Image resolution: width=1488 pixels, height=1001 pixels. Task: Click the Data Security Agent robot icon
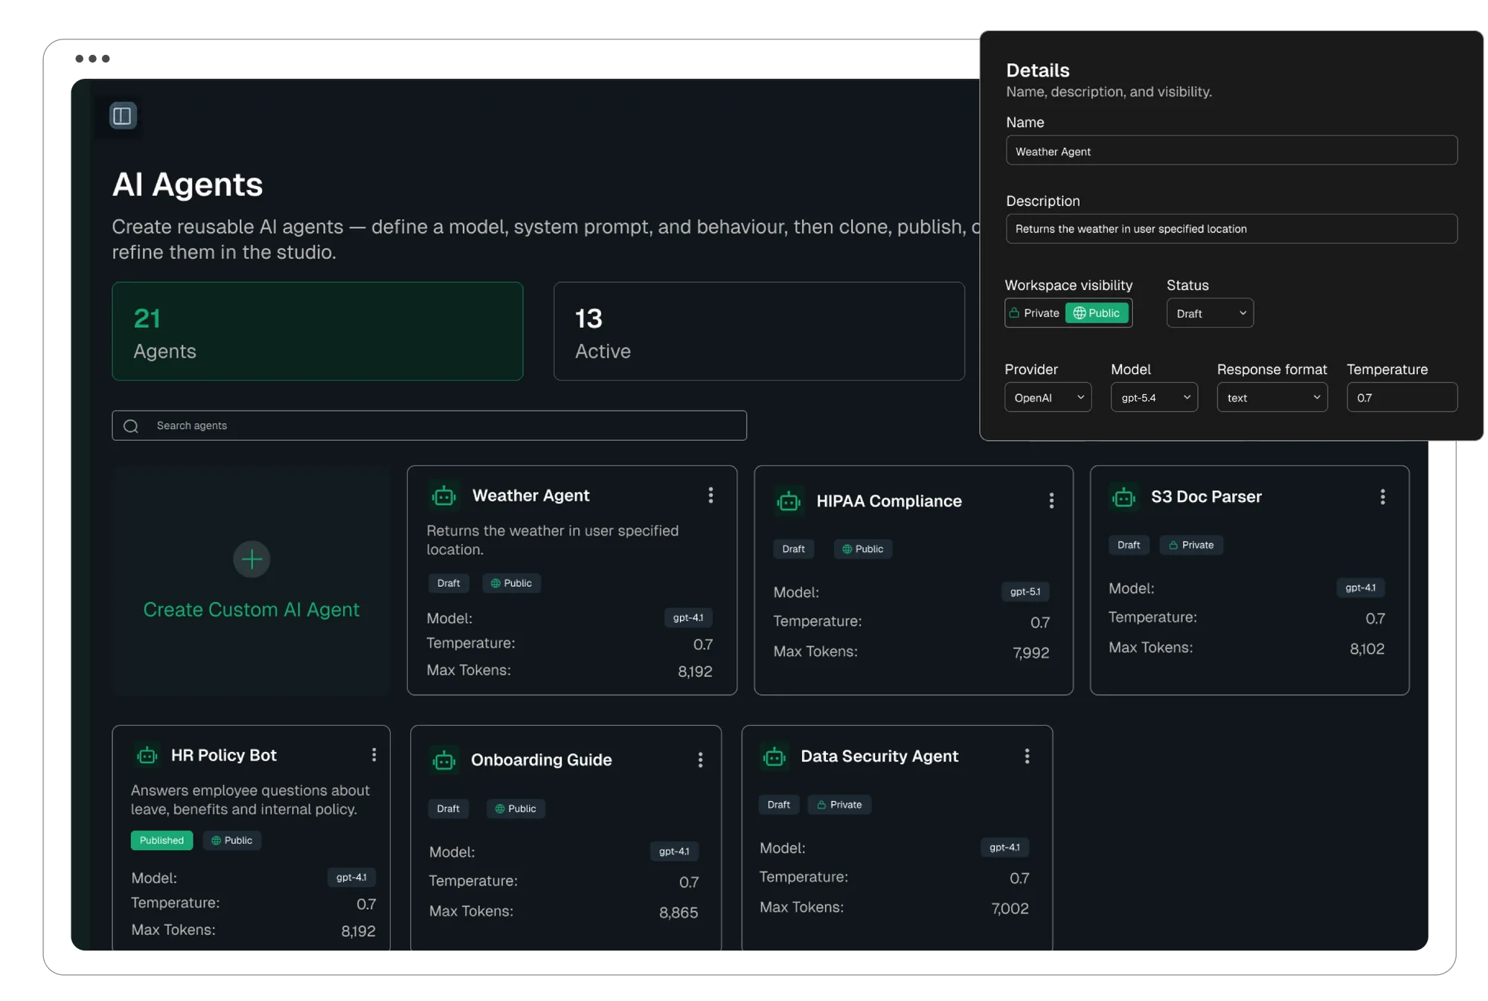[x=775, y=756]
